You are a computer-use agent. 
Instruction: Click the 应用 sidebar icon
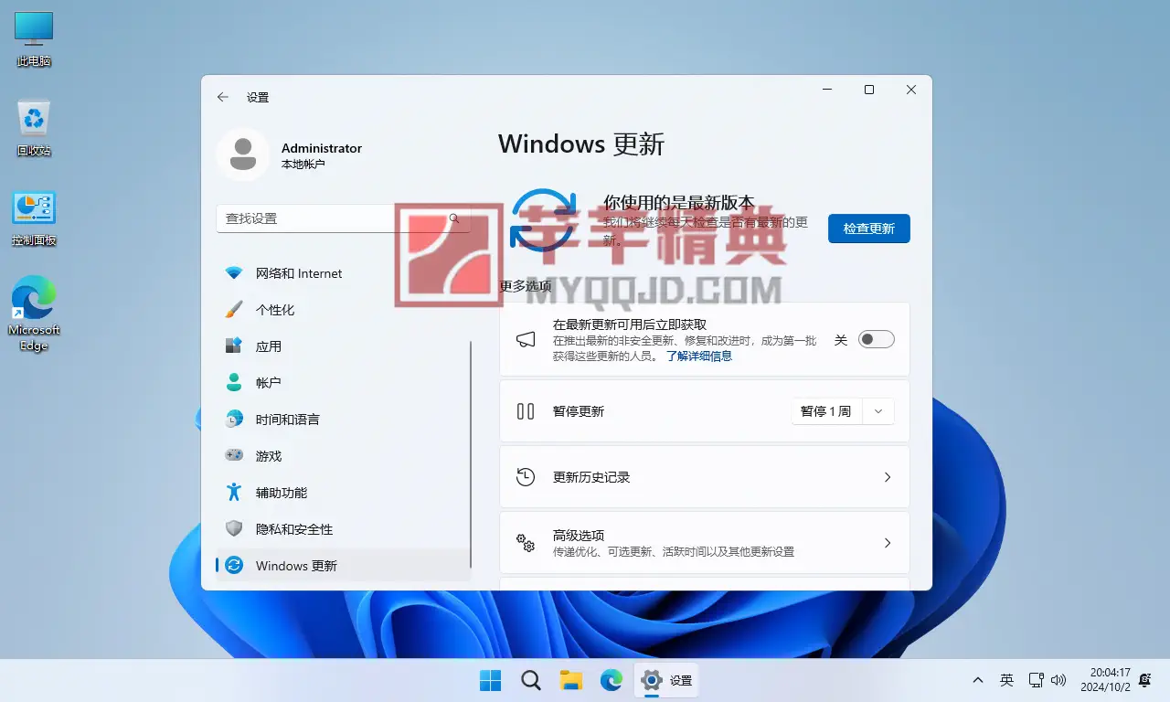234,346
